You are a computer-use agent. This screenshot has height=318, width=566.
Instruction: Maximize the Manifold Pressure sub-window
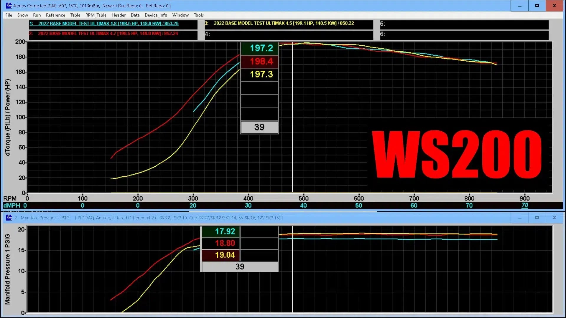pos(537,218)
